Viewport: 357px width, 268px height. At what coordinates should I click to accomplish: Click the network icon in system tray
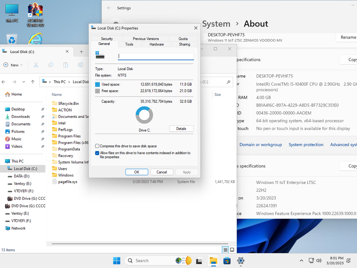click(311, 261)
